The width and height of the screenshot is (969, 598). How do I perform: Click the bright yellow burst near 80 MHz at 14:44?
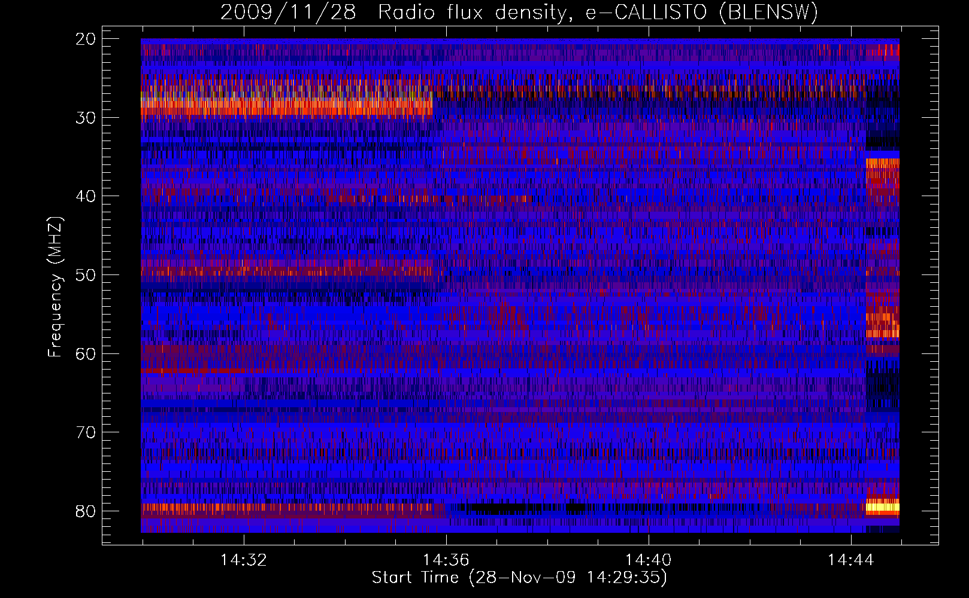(x=883, y=508)
